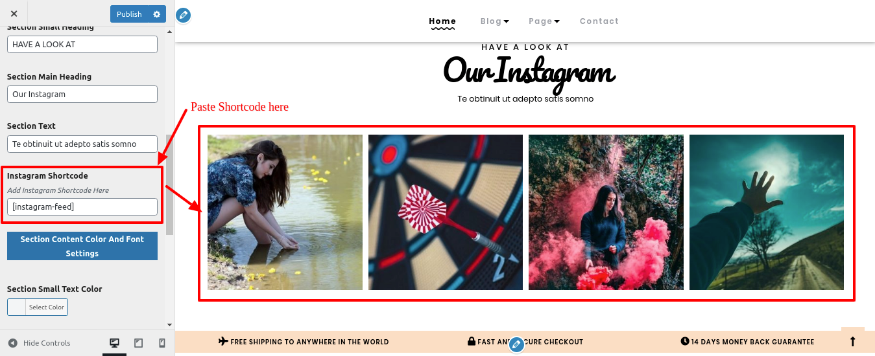
Task: Open the Contact menu item
Action: pos(599,21)
